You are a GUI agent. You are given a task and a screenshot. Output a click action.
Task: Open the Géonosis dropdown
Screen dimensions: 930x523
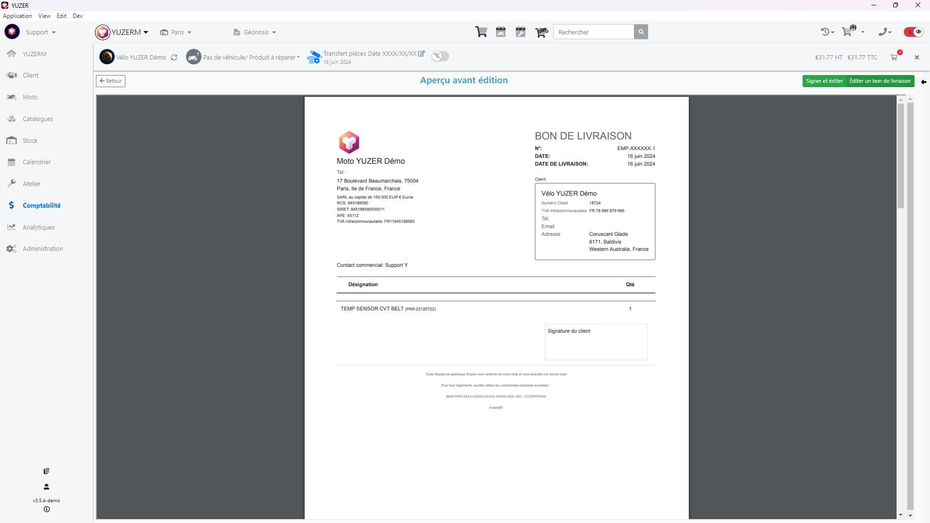(x=255, y=32)
